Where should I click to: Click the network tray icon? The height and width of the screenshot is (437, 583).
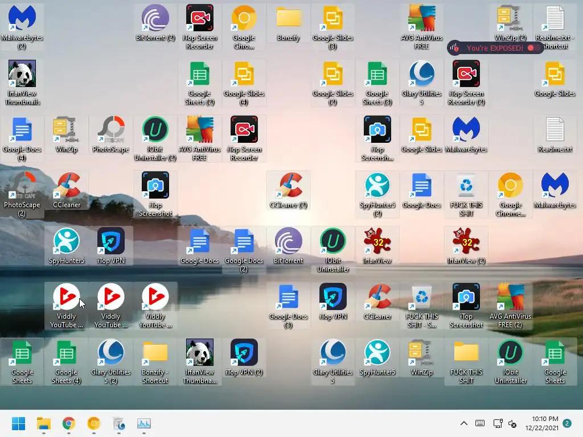498,423
